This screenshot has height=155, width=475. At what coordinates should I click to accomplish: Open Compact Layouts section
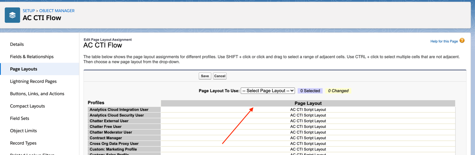27,106
